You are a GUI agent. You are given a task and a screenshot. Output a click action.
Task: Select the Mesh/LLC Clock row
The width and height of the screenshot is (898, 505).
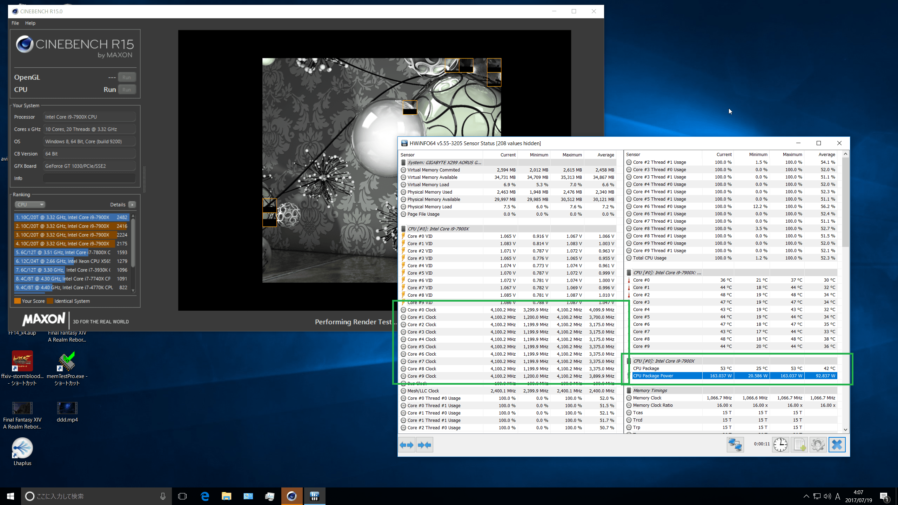tap(508, 391)
